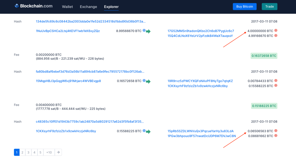Select the Explorer tab

[x=111, y=7]
